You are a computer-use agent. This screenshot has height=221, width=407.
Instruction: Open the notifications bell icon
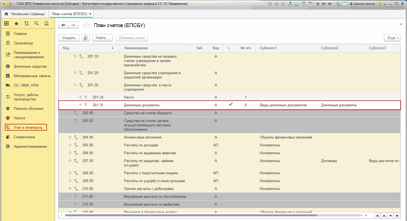(46, 24)
